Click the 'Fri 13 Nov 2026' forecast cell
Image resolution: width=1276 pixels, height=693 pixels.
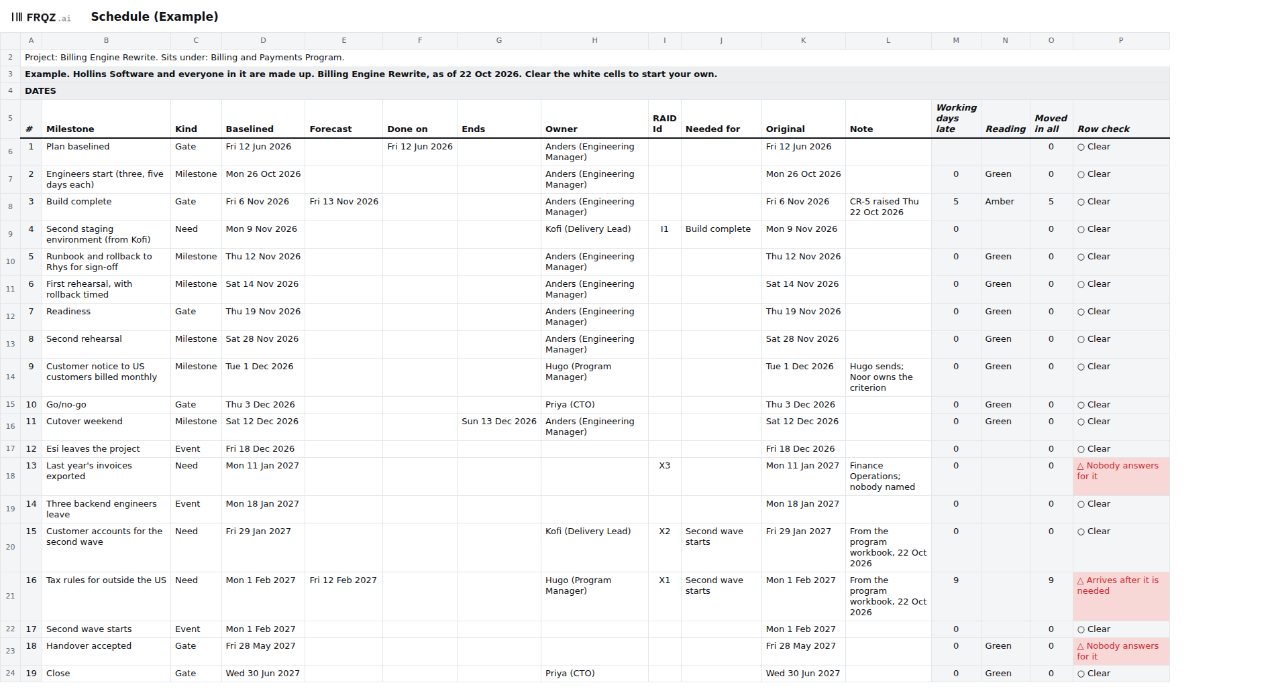(343, 207)
